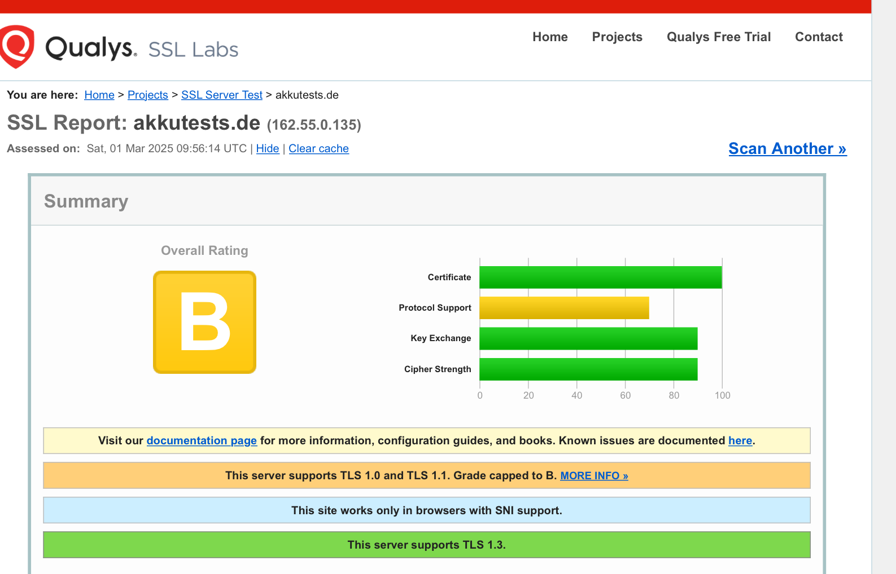Click akkutests.de in the breadcrumb trail

tap(307, 95)
